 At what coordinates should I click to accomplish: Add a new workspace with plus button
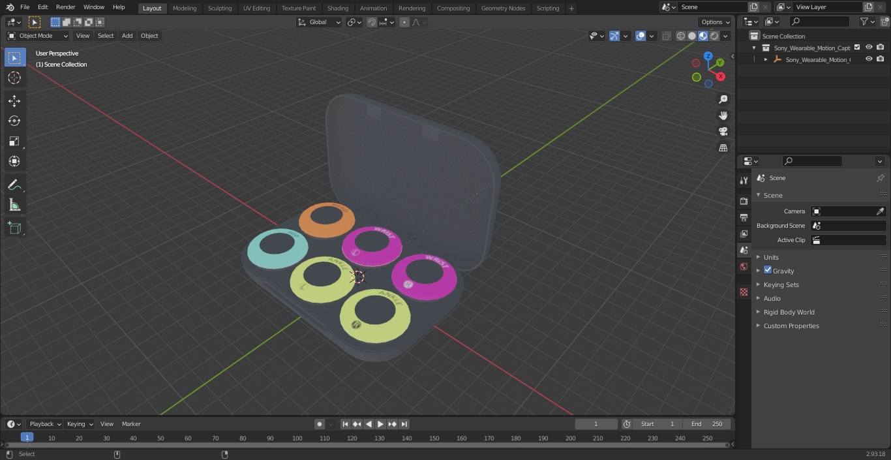[571, 8]
